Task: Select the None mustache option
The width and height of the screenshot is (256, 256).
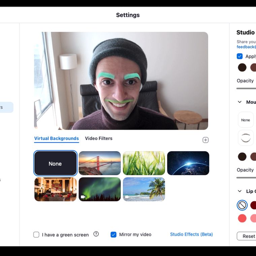Action: point(246,120)
